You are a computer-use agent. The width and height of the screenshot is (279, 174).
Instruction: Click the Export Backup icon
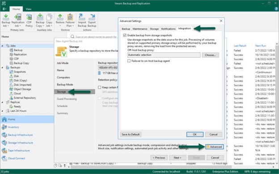click(92, 21)
